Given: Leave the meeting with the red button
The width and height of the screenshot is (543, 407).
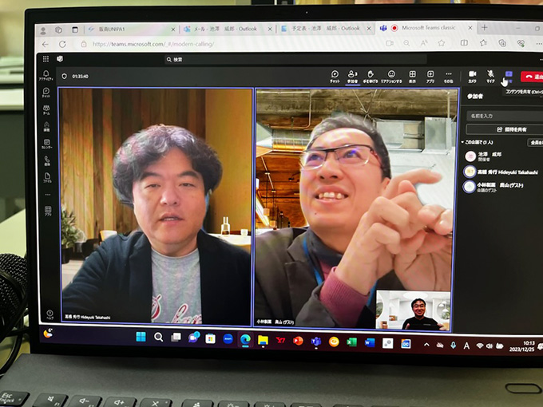Looking at the screenshot, I should [x=532, y=77].
